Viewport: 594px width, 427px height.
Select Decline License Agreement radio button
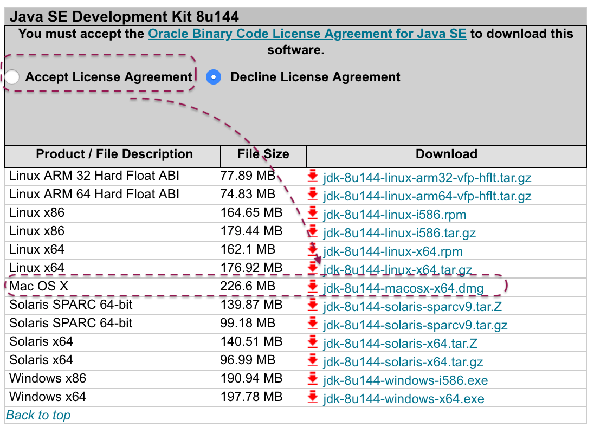coord(214,77)
